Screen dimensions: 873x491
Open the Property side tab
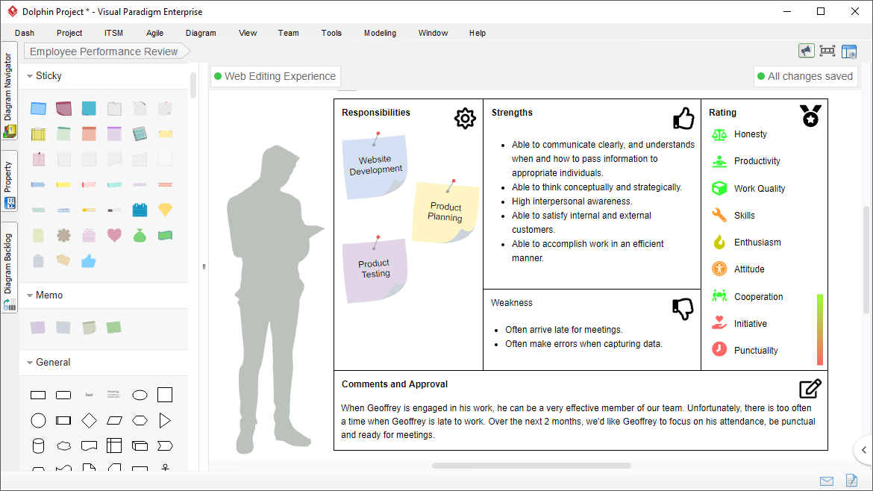click(9, 181)
